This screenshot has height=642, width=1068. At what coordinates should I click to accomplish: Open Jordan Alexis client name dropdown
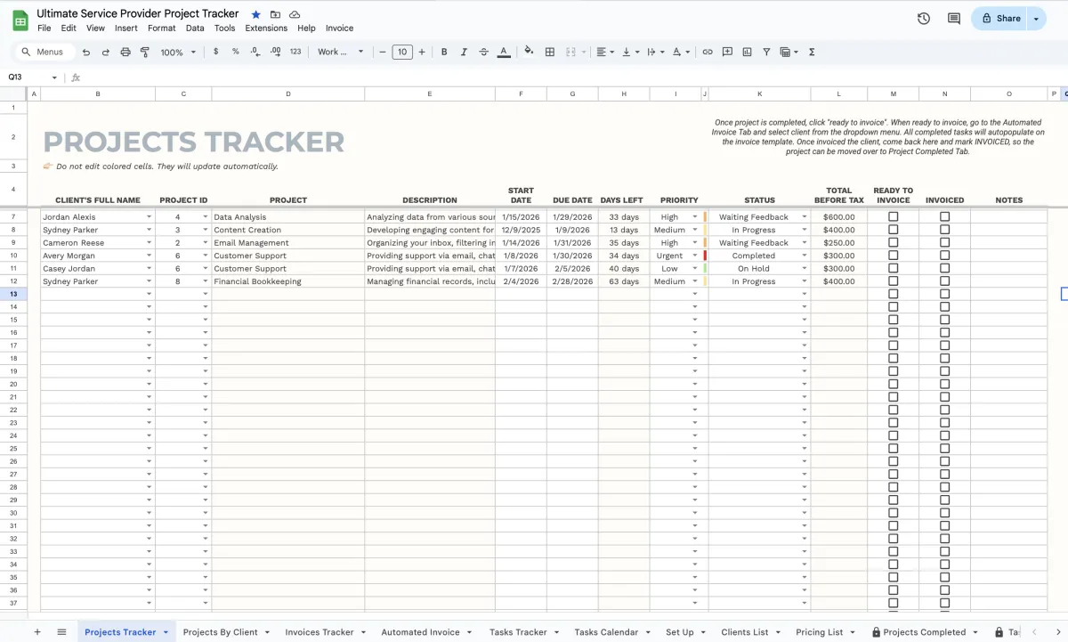[150, 217]
